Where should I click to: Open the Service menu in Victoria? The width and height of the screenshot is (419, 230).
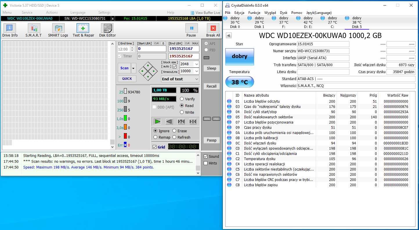pos(27,12)
